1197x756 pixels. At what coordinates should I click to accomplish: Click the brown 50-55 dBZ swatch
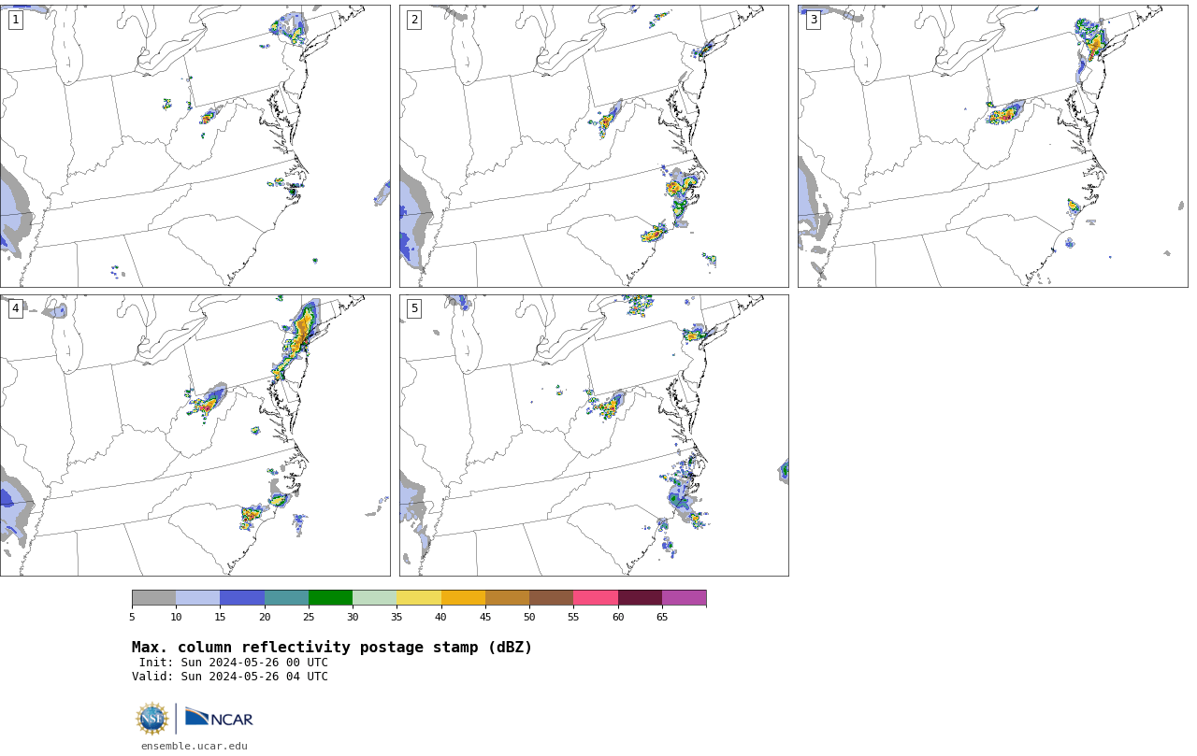point(551,598)
